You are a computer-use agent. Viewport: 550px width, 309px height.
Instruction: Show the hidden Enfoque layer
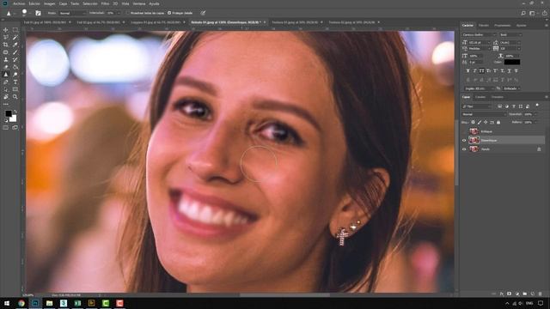464,131
